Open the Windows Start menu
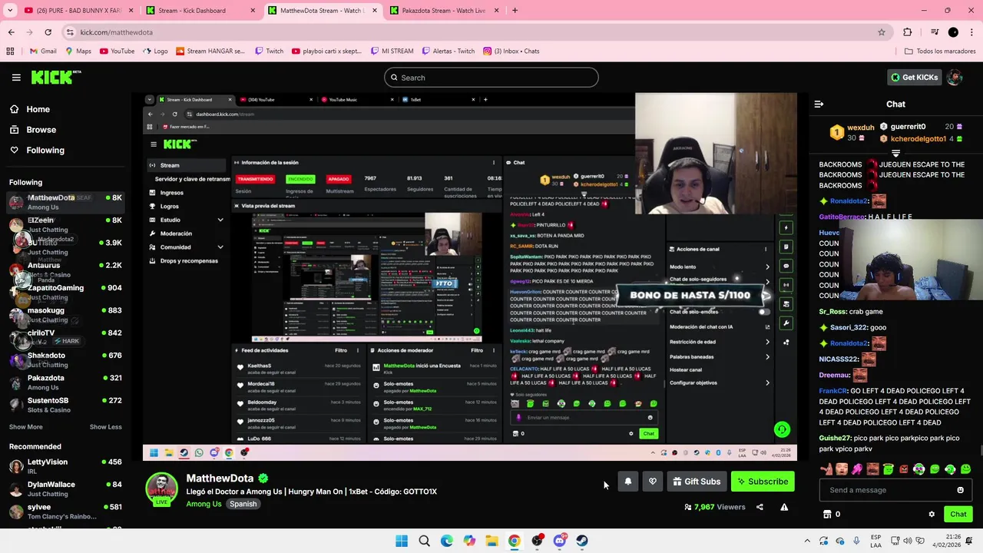This screenshot has width=983, height=553. (x=402, y=541)
